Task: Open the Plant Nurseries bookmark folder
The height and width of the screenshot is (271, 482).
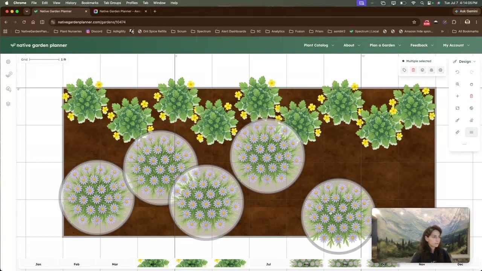Action: click(68, 31)
